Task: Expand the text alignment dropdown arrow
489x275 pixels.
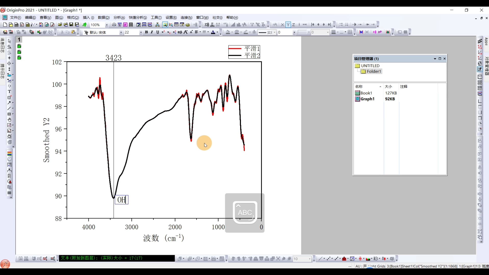Action: click(200, 32)
